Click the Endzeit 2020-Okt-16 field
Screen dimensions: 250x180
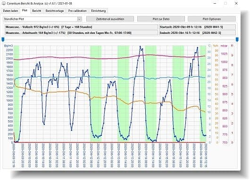[x=197, y=33]
